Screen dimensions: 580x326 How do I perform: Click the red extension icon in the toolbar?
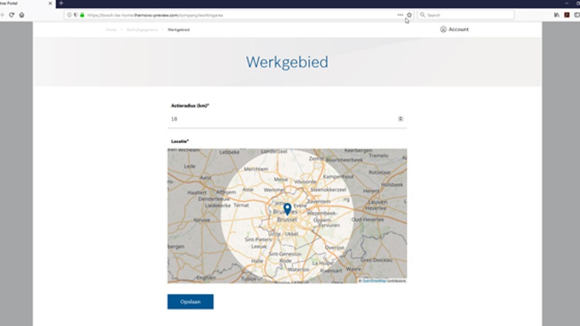point(566,15)
